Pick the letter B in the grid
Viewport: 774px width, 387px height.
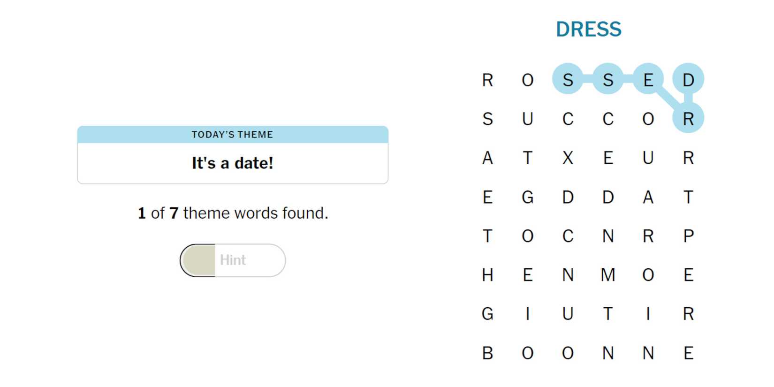[487, 353]
